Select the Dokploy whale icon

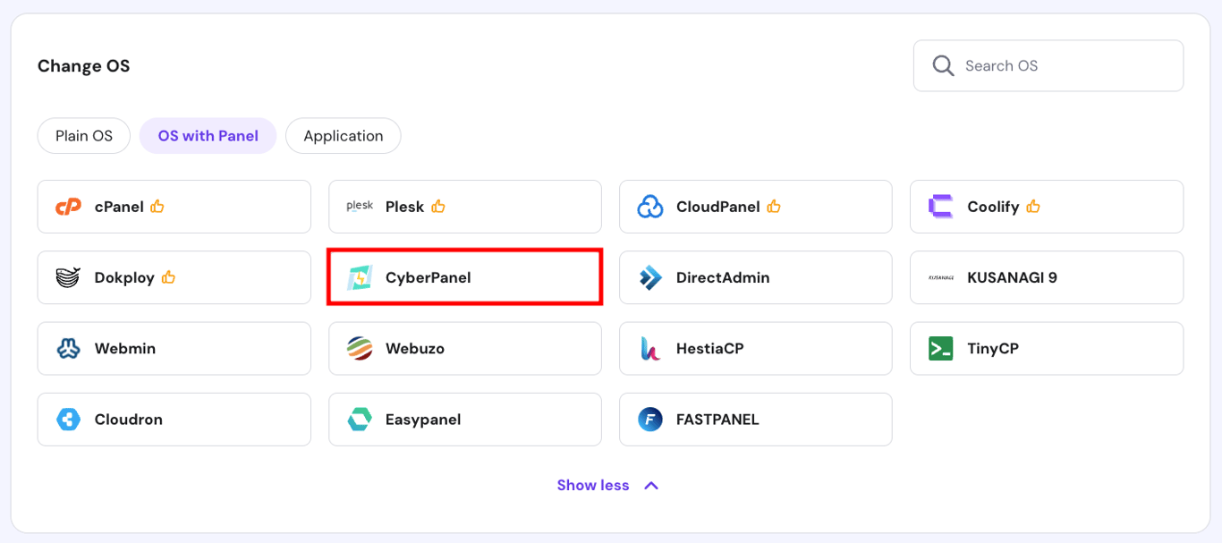click(70, 276)
